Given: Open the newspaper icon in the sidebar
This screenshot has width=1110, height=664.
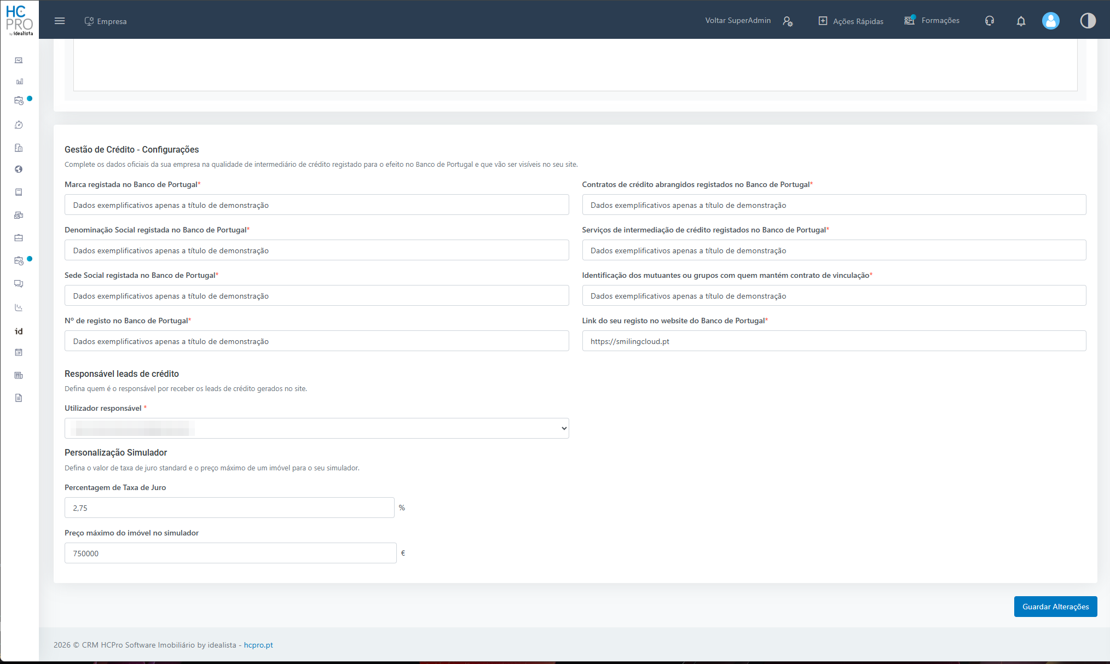Looking at the screenshot, I should click(x=19, y=375).
